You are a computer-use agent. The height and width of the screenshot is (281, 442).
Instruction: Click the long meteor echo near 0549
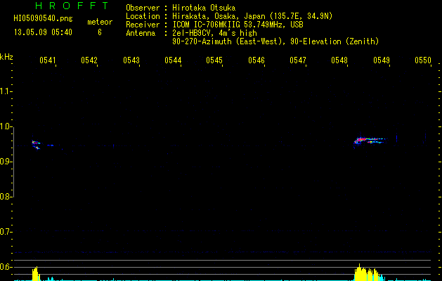tap(370, 140)
